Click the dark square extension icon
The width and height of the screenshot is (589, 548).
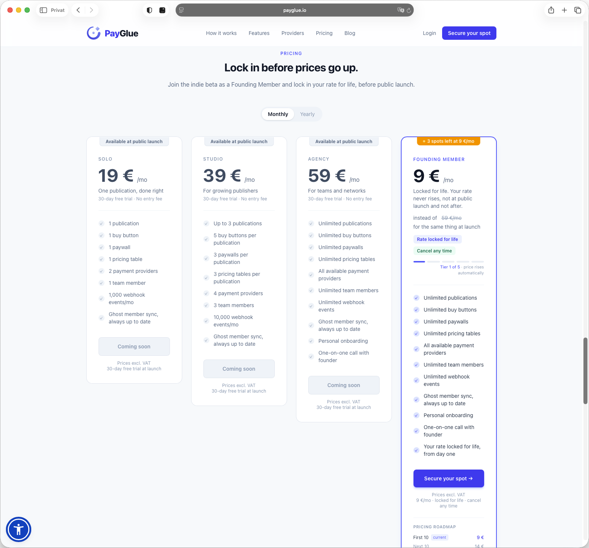point(162,10)
